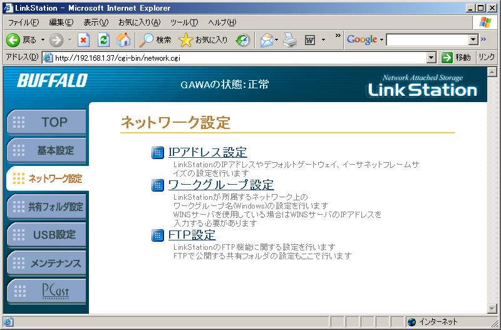
Task: Open Search (検索) magnifier icon
Action: 147,40
